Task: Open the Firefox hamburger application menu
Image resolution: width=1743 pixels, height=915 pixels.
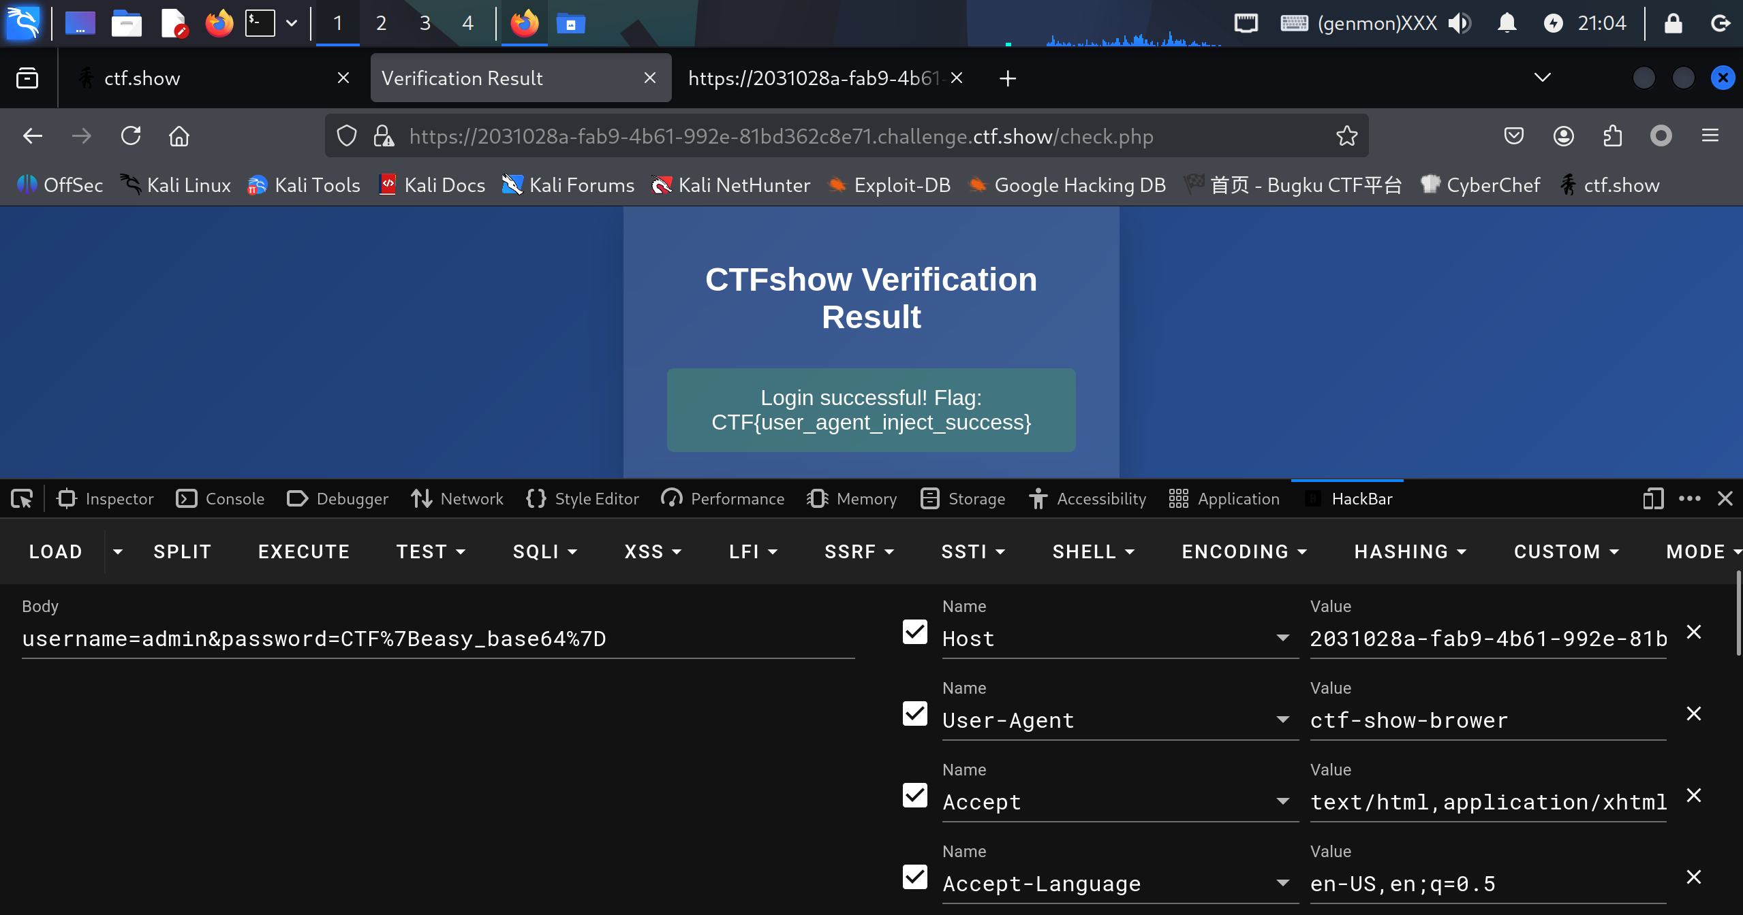Action: pyautogui.click(x=1710, y=136)
